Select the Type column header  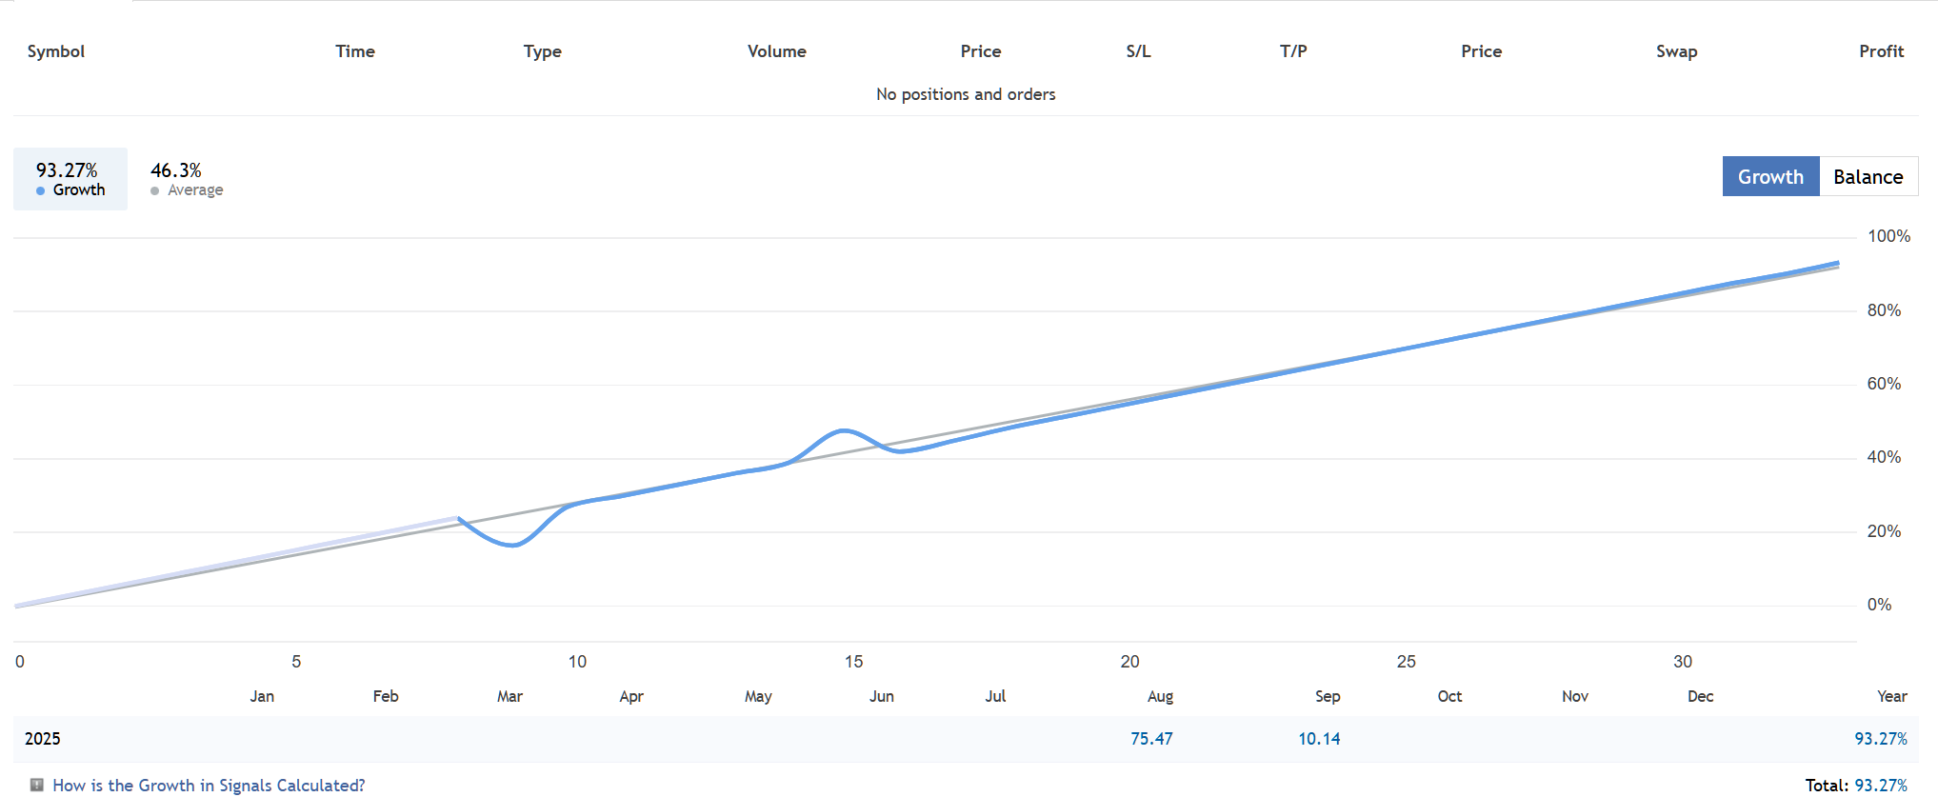pyautogui.click(x=542, y=51)
